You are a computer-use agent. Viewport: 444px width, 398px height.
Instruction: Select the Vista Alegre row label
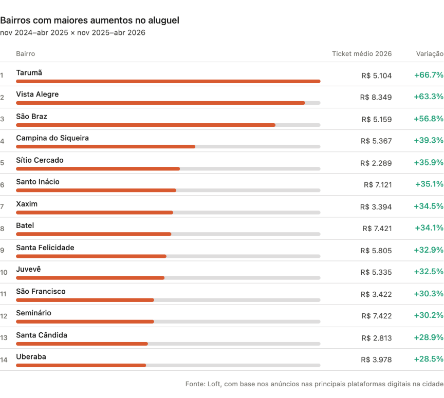[x=38, y=94]
